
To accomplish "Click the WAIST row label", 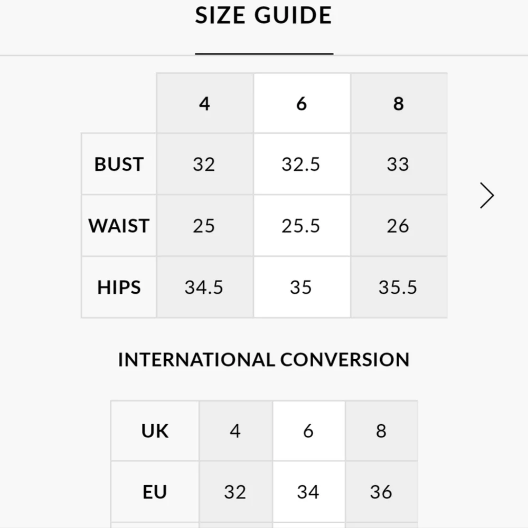I will pos(119,226).
